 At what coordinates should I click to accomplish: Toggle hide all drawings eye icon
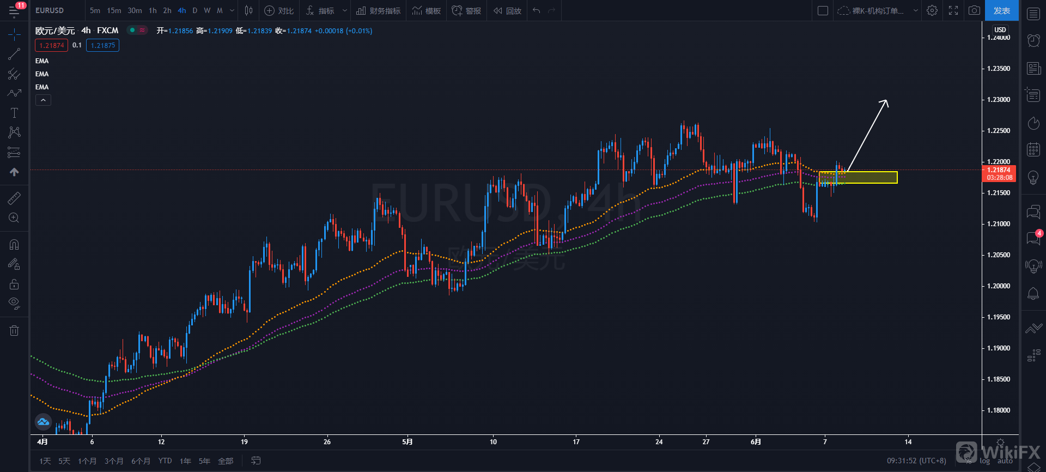(14, 303)
